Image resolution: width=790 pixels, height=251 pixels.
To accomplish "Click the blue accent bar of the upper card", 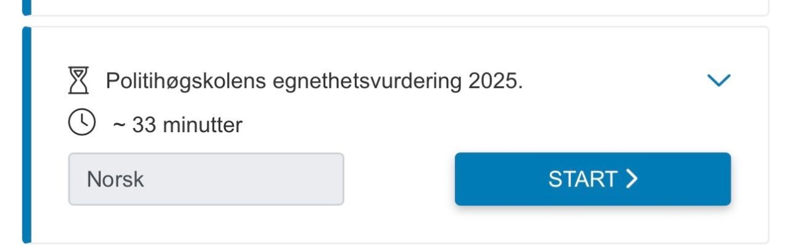I will point(26,6).
